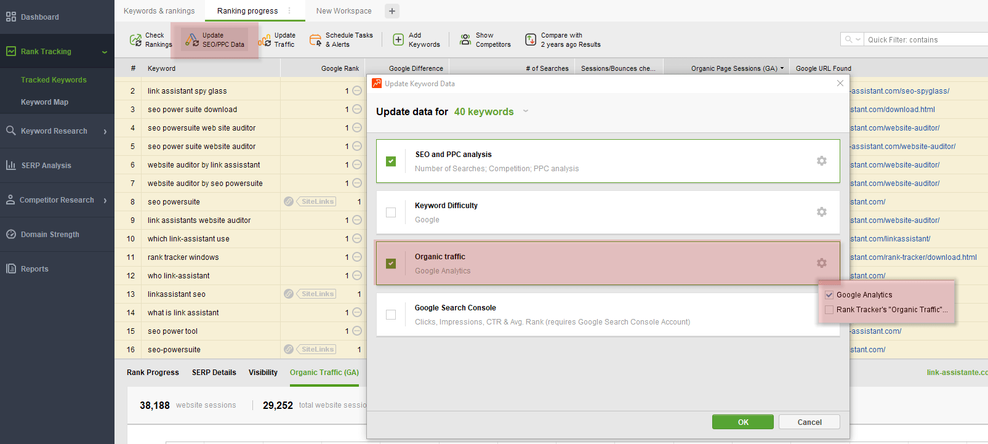The image size is (988, 444).
Task: Switch to Keywords & rankings tab
Action: coord(159,10)
